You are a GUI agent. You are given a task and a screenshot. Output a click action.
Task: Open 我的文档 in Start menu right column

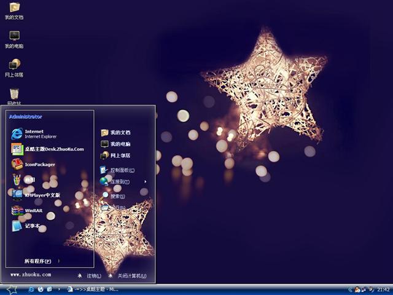click(x=120, y=133)
